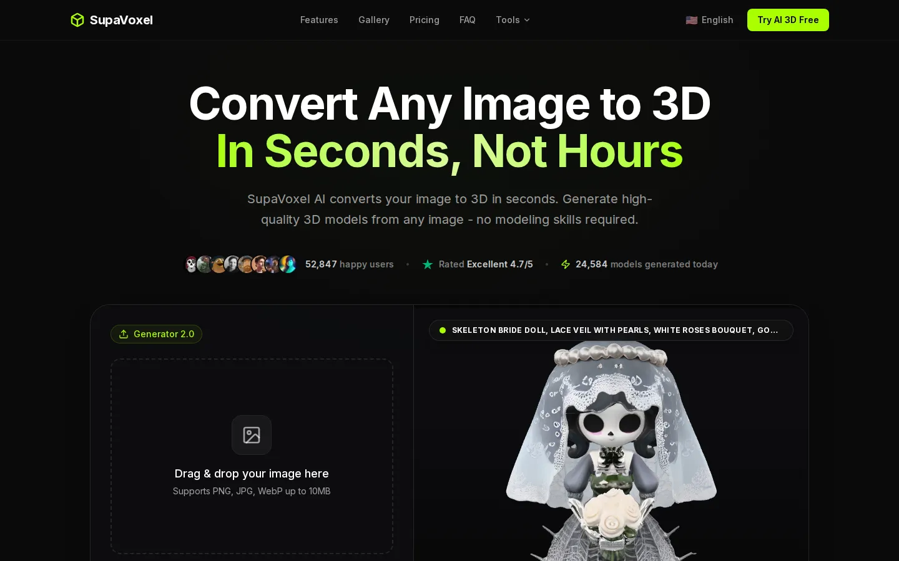
Task: Open the Pricing nav item
Action: click(425, 20)
